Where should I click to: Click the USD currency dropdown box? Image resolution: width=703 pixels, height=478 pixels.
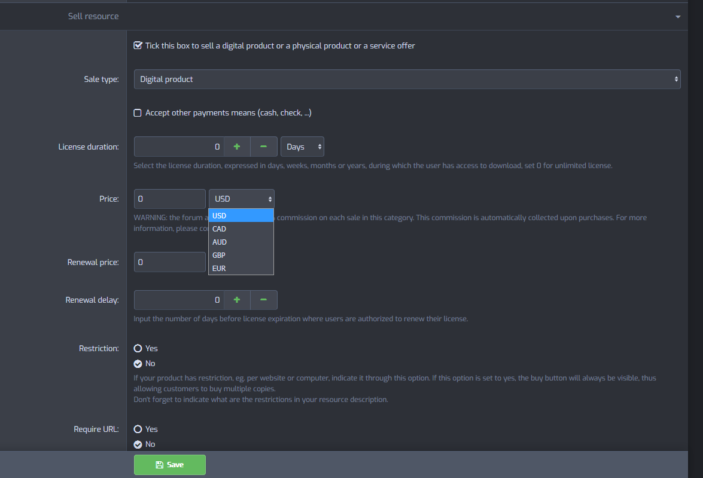[241, 199]
